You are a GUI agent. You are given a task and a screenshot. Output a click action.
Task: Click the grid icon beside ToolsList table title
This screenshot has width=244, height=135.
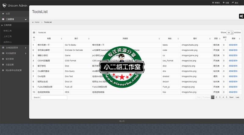click(34, 32)
